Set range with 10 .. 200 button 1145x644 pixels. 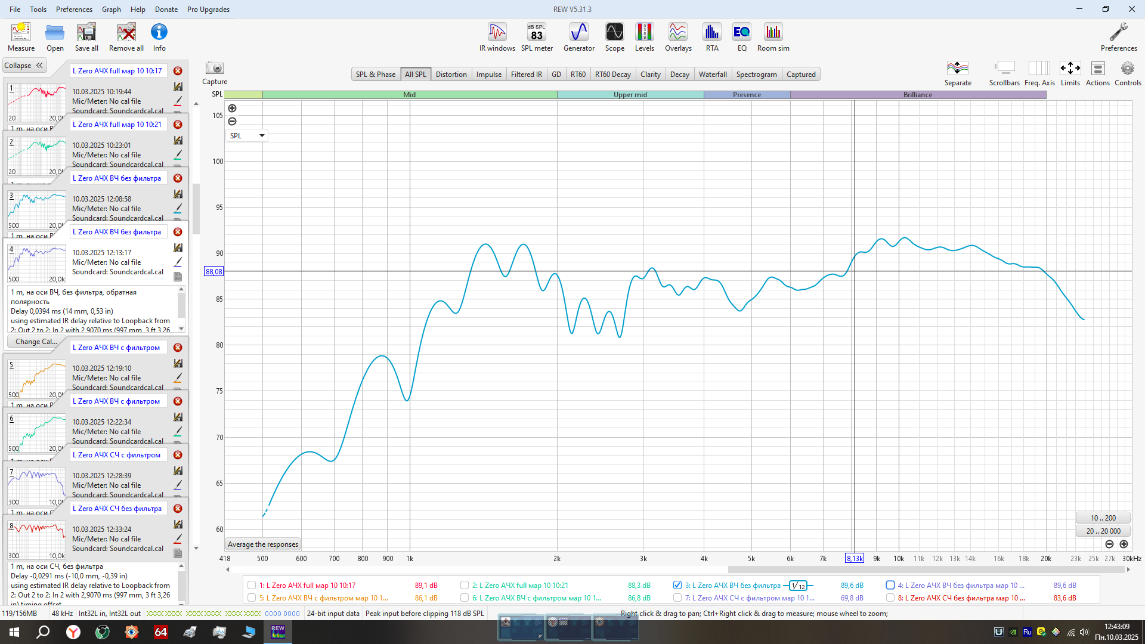[1103, 518]
